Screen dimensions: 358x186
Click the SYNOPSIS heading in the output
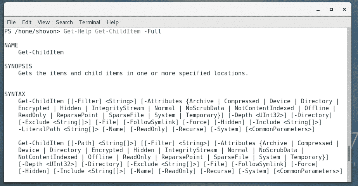pyautogui.click(x=18, y=66)
